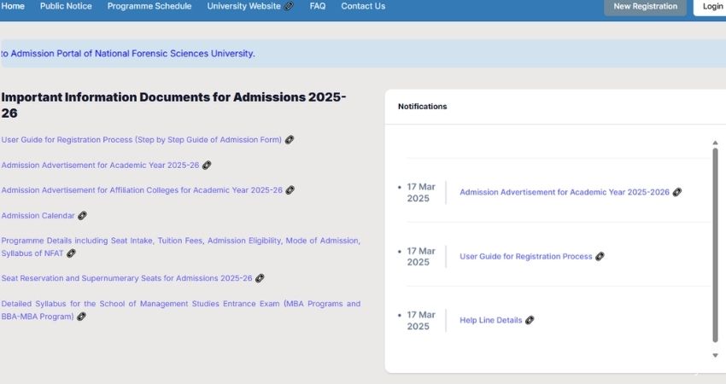Open notification User Guide for Registration Process
This screenshot has width=726, height=384.
[x=526, y=256]
